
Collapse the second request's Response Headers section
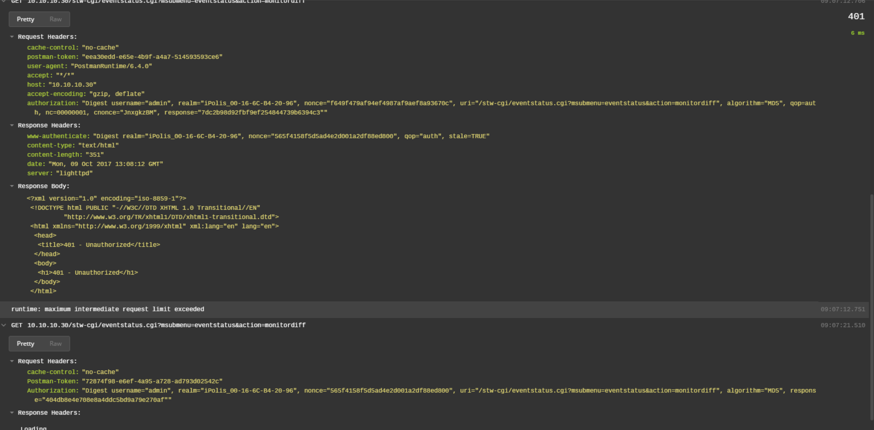pos(12,412)
